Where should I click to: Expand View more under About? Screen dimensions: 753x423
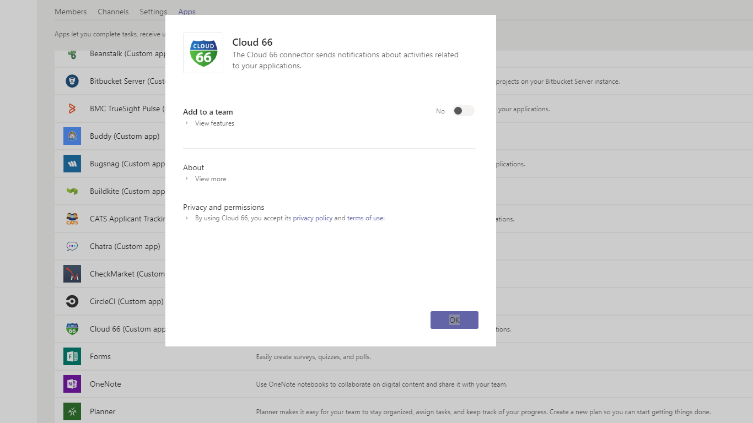(x=210, y=179)
